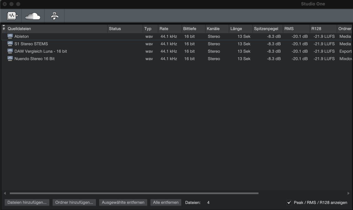Image resolution: width=353 pixels, height=210 pixels.
Task: Click the Dateien: 4 file count
Action: pyautogui.click(x=197, y=203)
